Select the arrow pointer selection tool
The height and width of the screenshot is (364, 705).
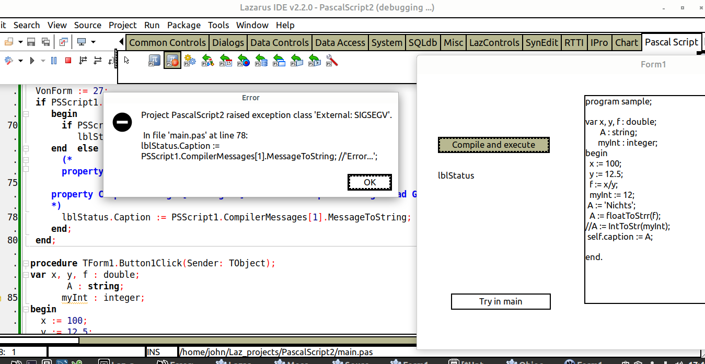[126, 61]
